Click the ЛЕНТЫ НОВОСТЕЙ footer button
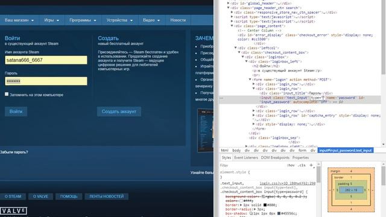This screenshot has height=217, width=386. tap(107, 197)
